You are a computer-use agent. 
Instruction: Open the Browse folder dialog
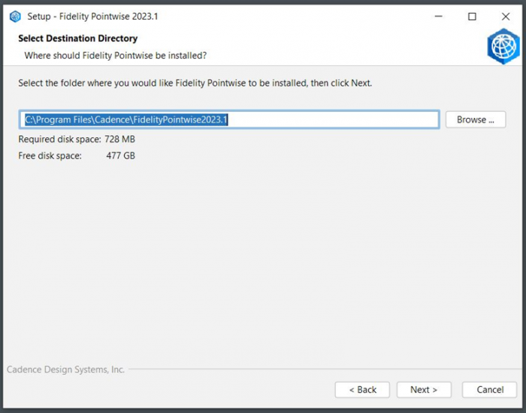tap(476, 119)
